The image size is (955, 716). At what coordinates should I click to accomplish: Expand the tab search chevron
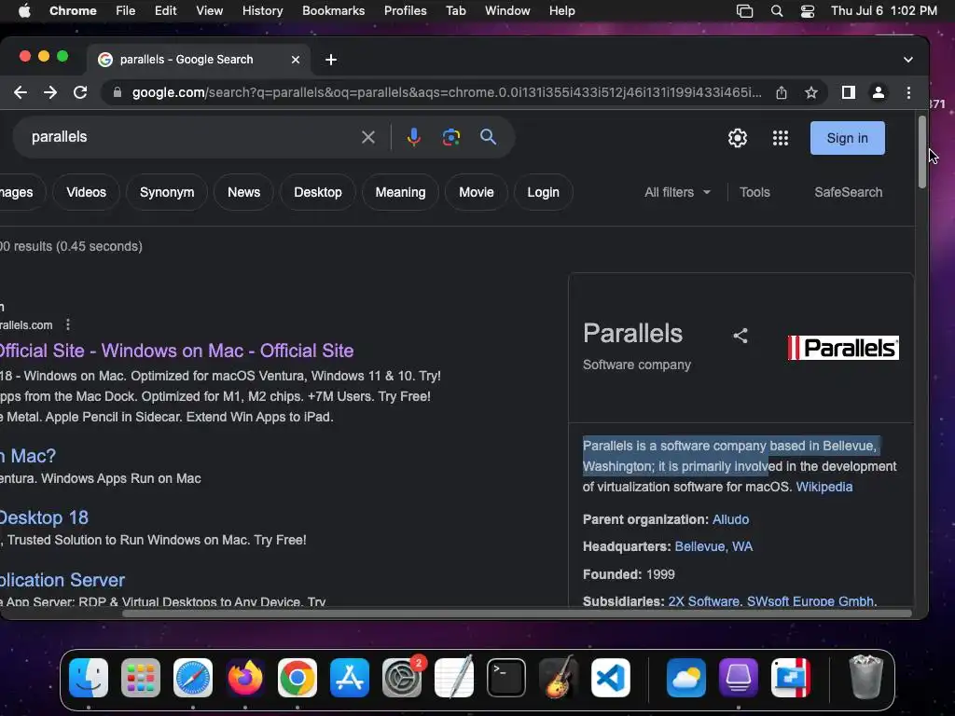908,60
